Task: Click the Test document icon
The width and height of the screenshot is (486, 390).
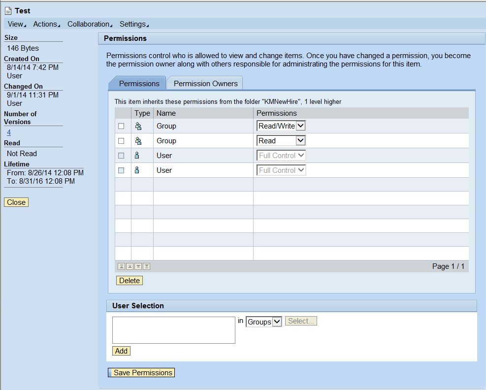Action: 8,11
